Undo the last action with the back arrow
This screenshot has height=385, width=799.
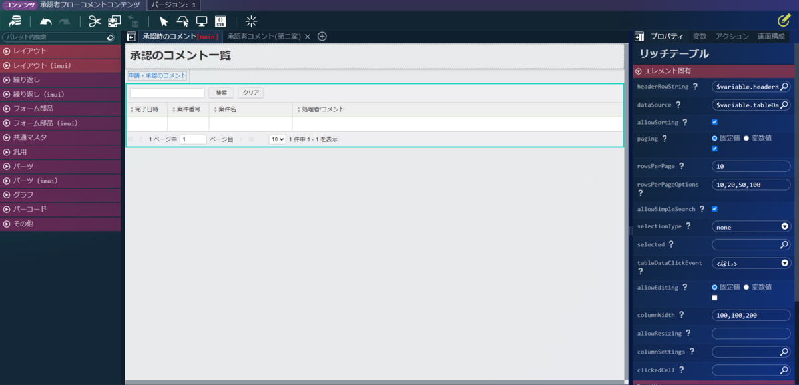pos(46,21)
